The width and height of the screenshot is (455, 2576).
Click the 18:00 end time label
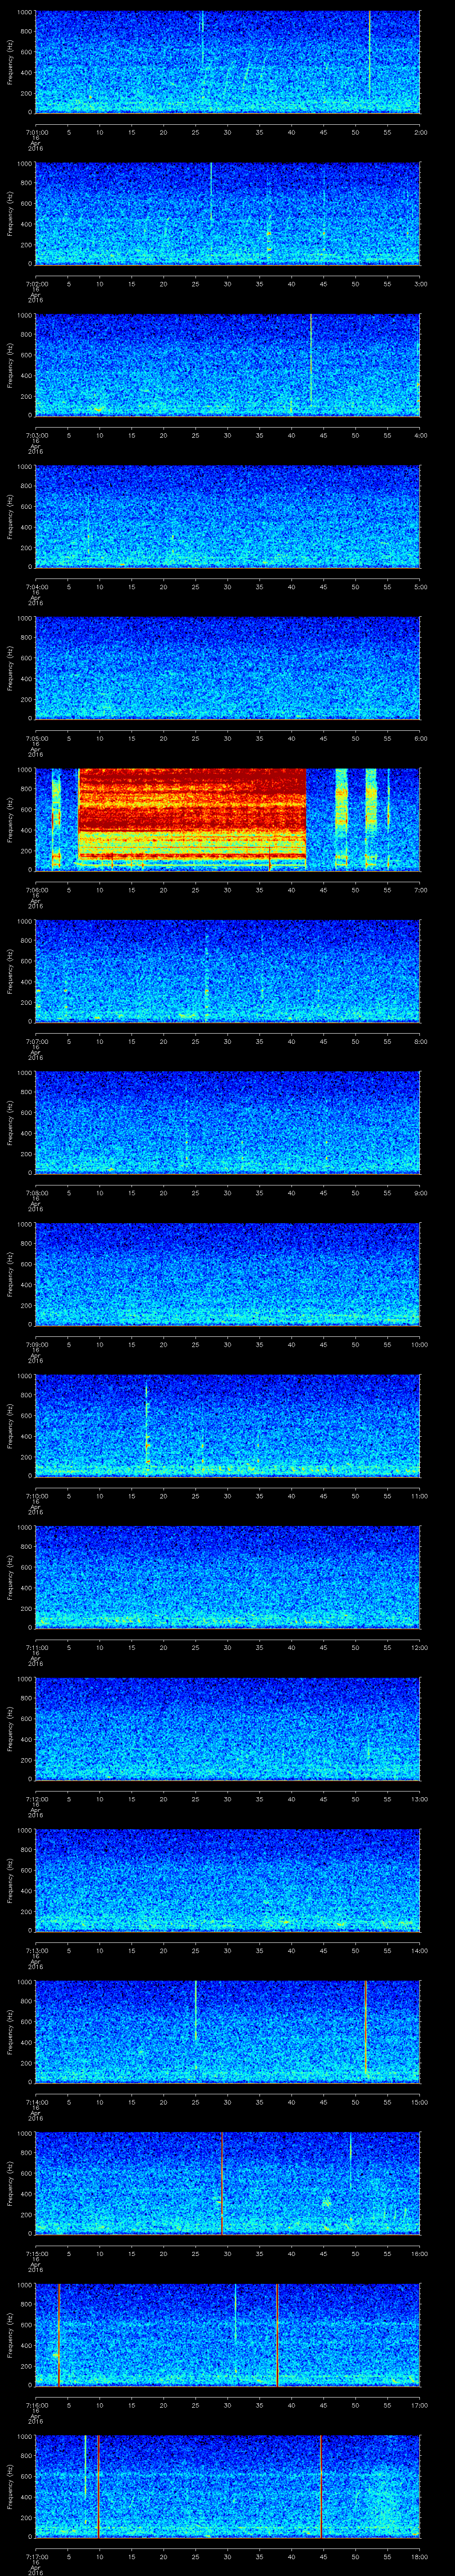pyautogui.click(x=419, y=2556)
